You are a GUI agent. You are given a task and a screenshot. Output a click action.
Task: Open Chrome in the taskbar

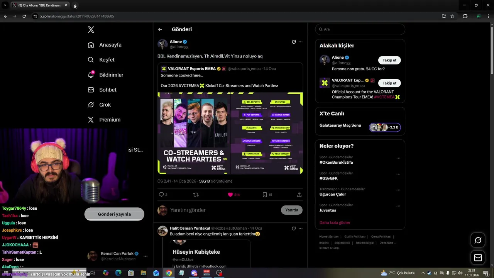(169, 273)
